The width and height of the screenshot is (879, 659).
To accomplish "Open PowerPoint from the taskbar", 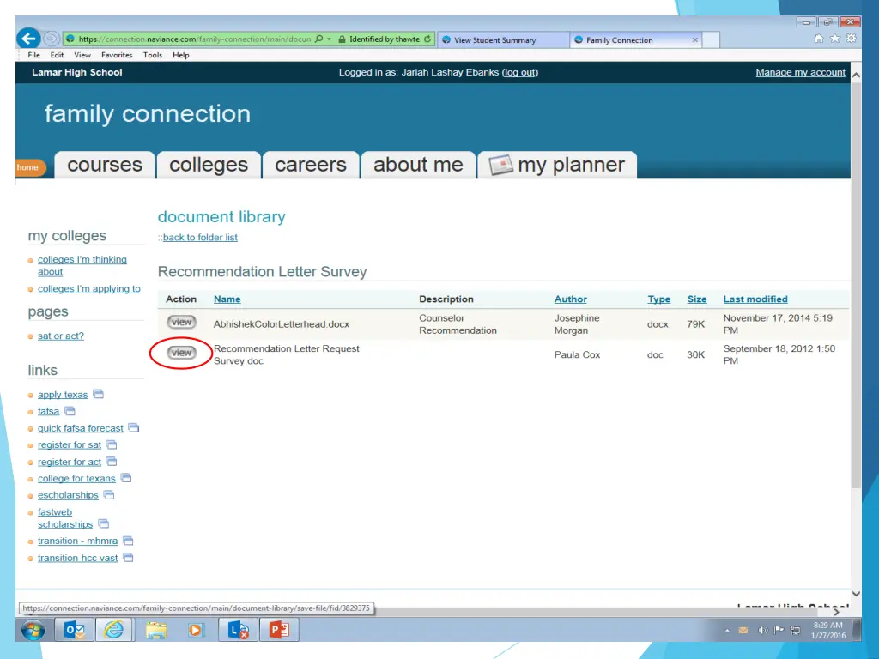I will [x=278, y=630].
